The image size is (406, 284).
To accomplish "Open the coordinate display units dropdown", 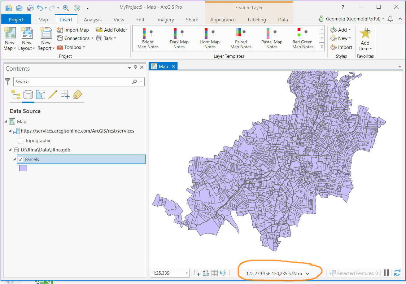I will tap(308, 273).
